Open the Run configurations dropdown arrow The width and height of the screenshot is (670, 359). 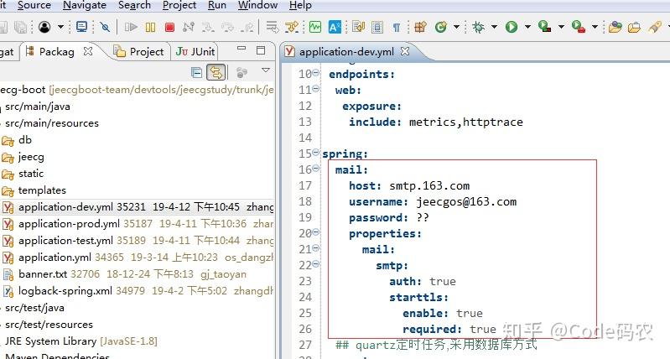click(527, 27)
